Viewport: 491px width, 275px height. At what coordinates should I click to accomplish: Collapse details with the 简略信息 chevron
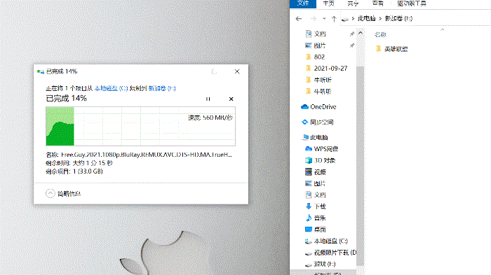click(50, 194)
